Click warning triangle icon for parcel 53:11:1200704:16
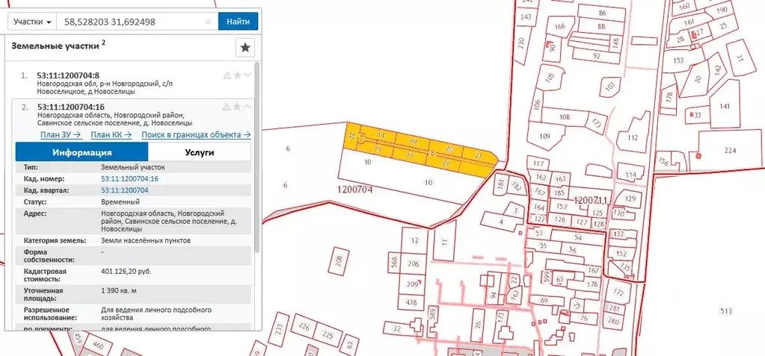Image resolution: width=765 pixels, height=356 pixels. pyautogui.click(x=227, y=107)
